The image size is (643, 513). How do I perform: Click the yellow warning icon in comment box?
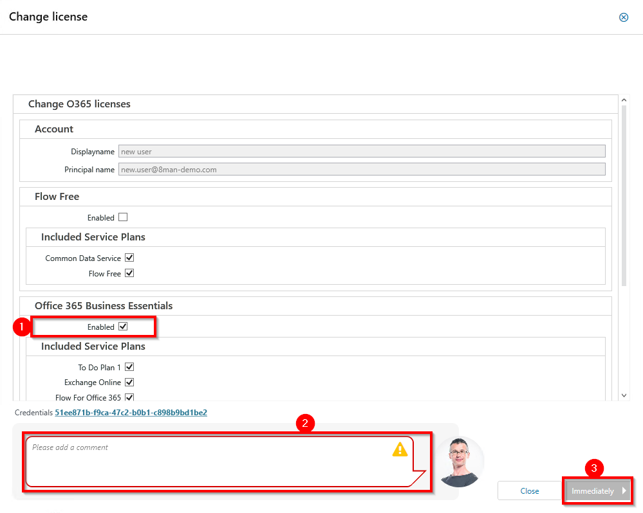(400, 449)
